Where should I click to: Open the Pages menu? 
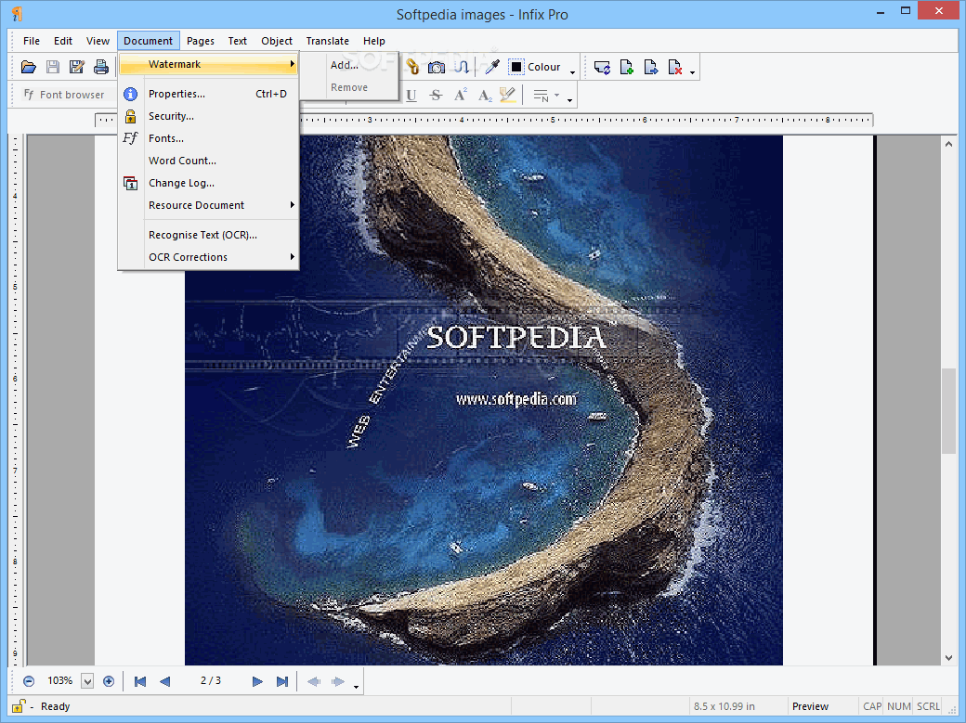(x=201, y=41)
